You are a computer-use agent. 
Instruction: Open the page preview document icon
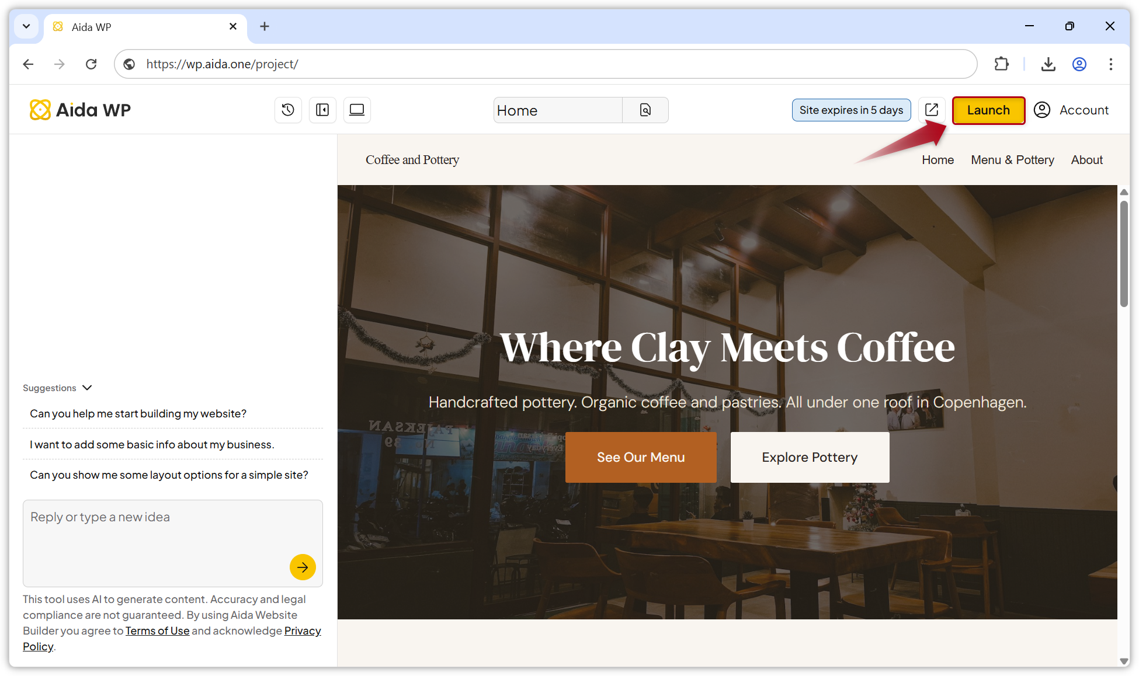(645, 110)
